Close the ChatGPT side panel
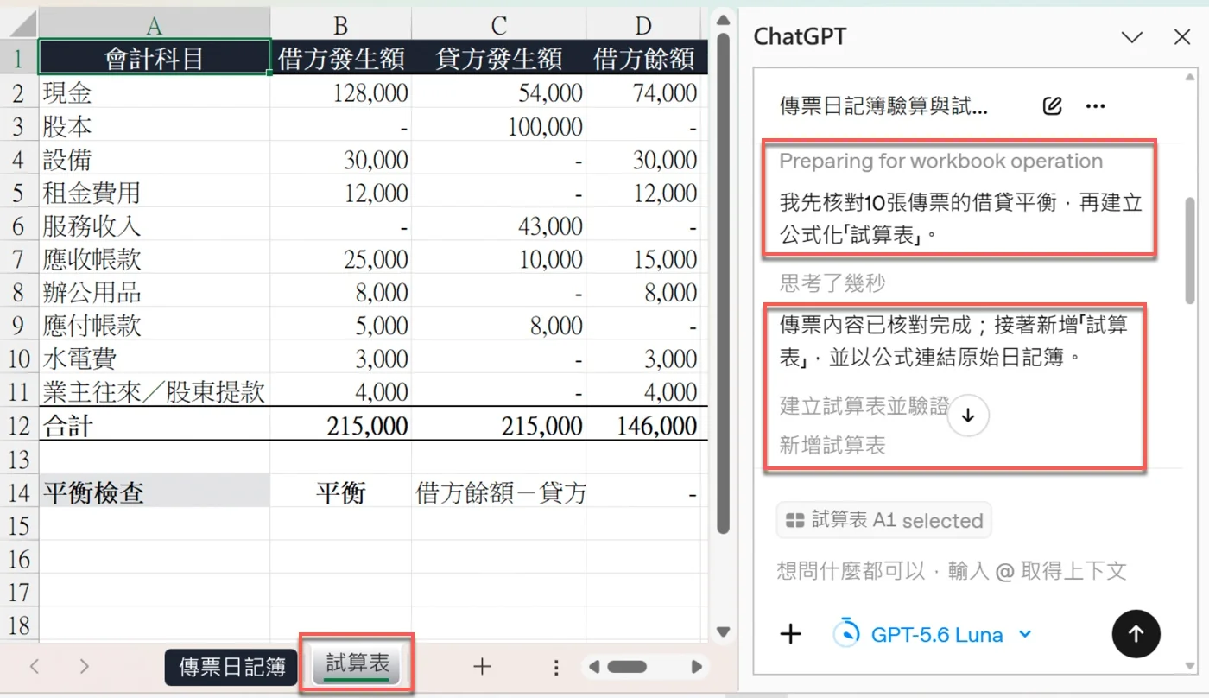The image size is (1209, 698). [1182, 37]
